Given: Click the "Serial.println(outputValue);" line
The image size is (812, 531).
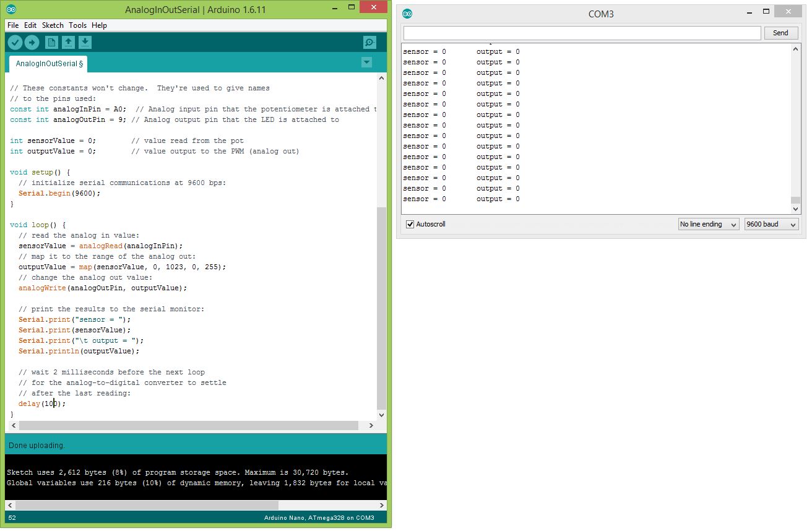Looking at the screenshot, I should pos(79,351).
